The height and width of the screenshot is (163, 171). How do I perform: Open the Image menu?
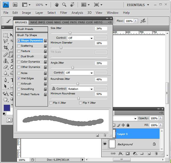[x=27, y=13]
